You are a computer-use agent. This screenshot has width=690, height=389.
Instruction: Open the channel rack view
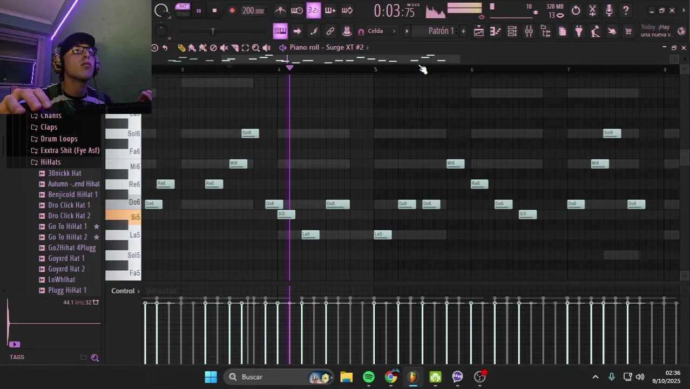512,31
